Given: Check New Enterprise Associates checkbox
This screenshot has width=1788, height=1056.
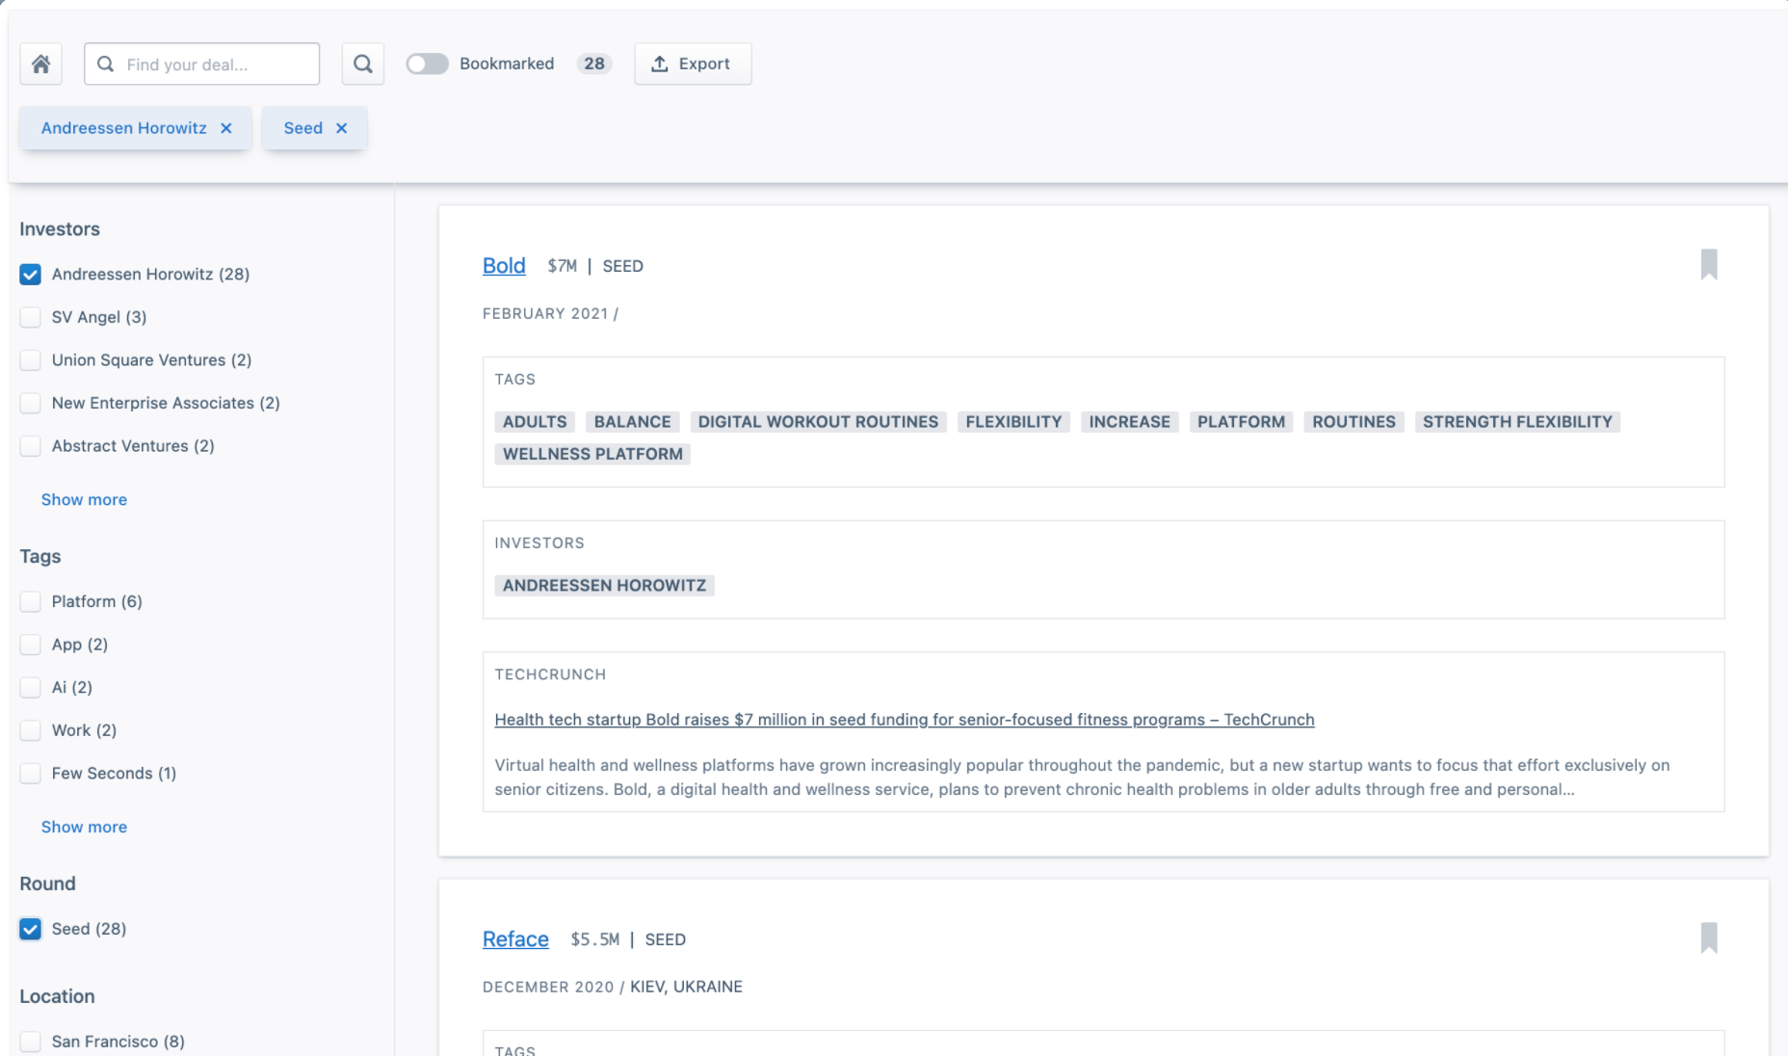Looking at the screenshot, I should [31, 403].
